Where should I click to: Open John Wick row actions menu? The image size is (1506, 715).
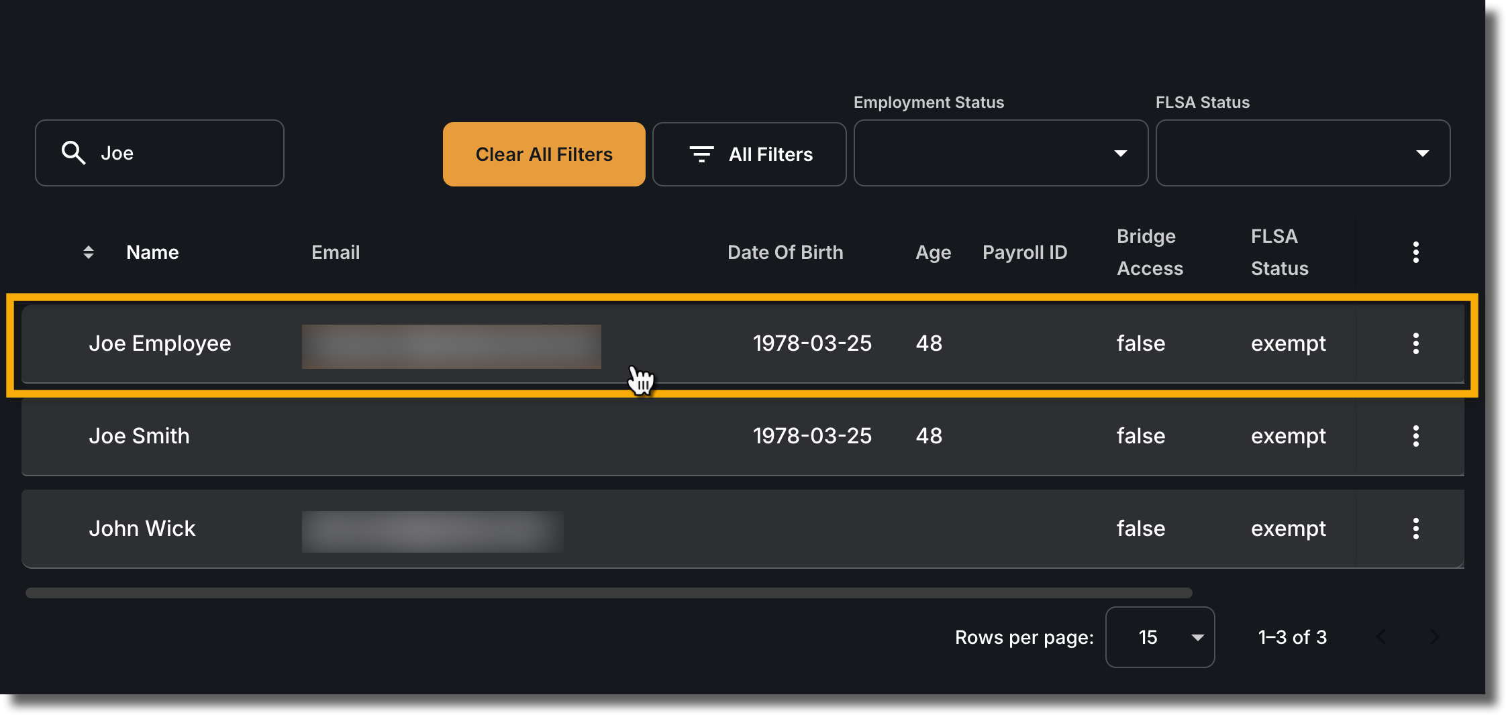1415,529
